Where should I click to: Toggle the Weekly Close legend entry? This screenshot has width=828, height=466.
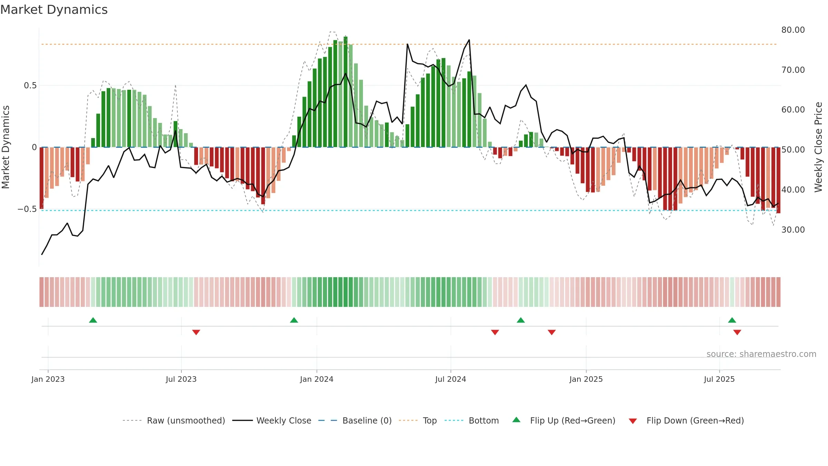tap(272, 420)
